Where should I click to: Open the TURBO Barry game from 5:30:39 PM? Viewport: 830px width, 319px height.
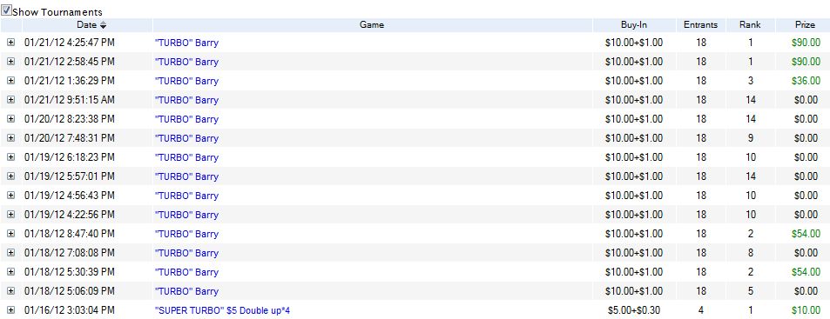(x=186, y=272)
